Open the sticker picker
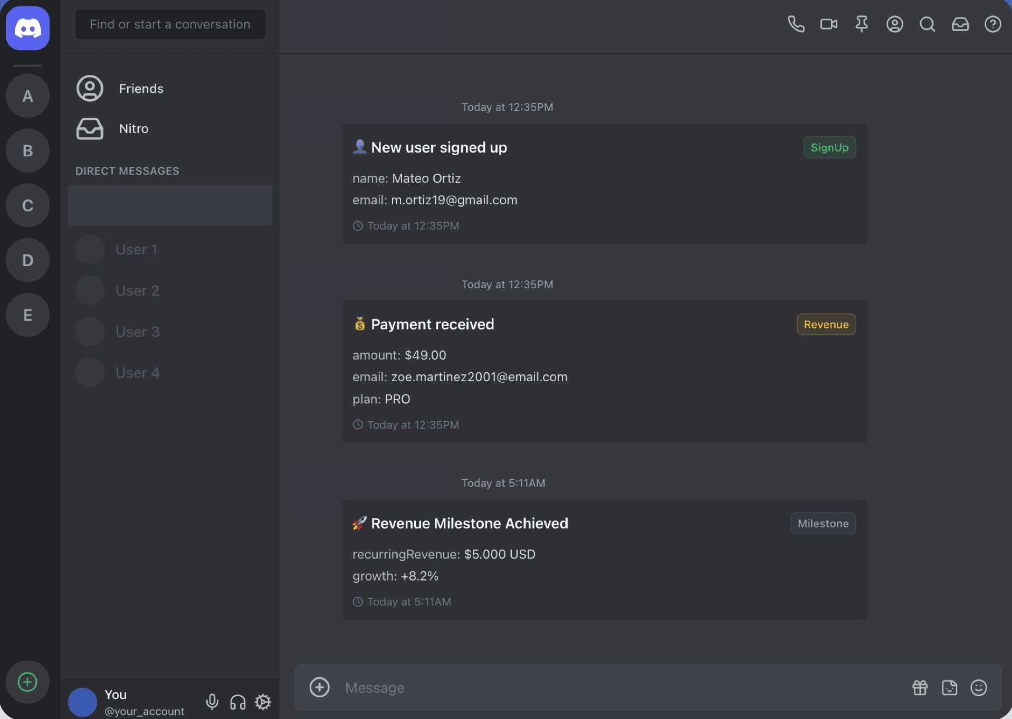 point(949,687)
